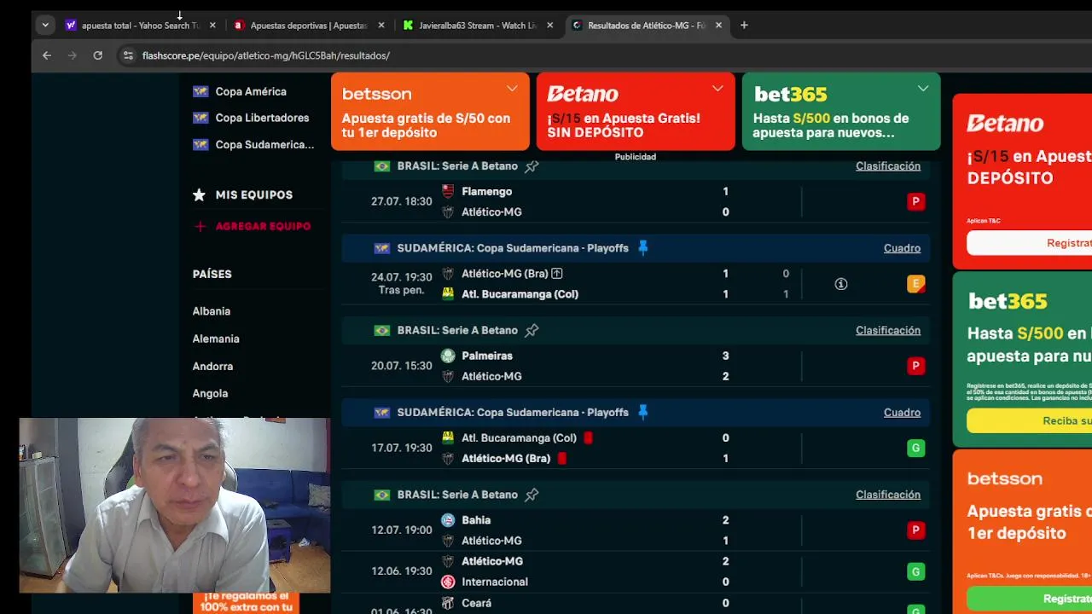Image resolution: width=1092 pixels, height=614 pixels.
Task: Click the Bahia team crest
Action: pos(448,520)
